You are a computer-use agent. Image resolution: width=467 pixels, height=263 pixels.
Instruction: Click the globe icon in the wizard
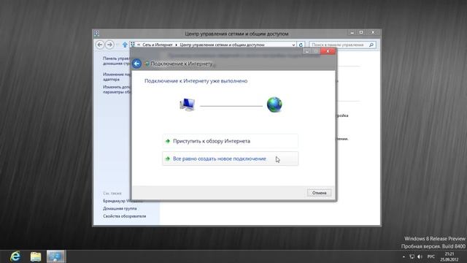[274, 104]
